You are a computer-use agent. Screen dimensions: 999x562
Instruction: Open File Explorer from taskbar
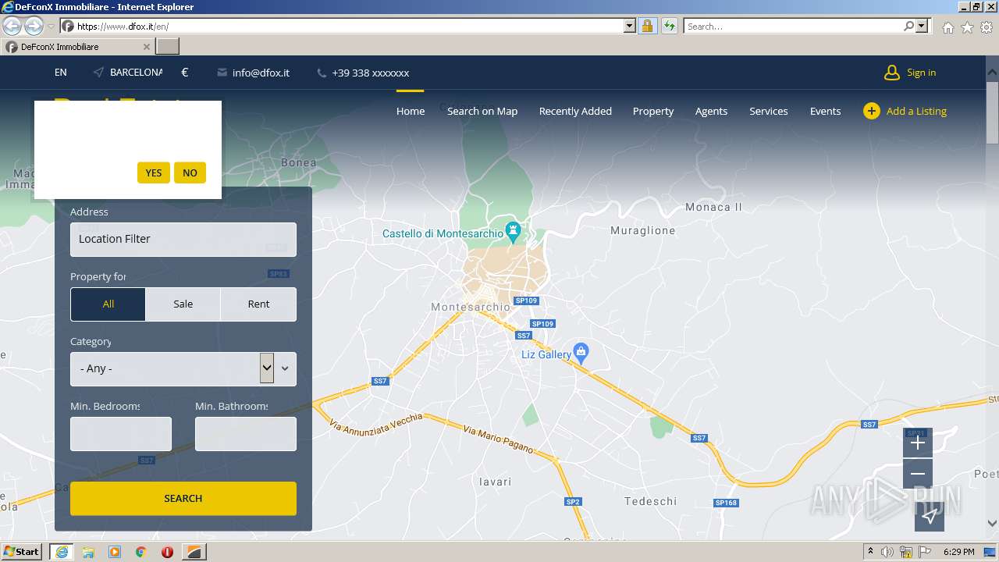[x=88, y=552]
